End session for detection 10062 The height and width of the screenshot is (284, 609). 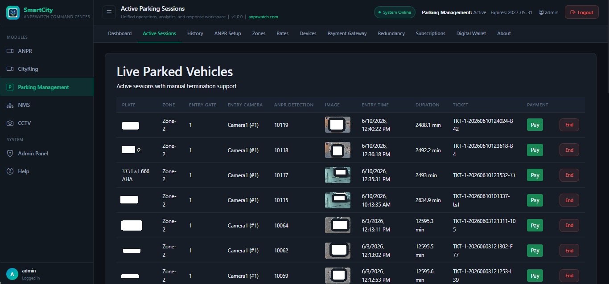click(x=569, y=251)
